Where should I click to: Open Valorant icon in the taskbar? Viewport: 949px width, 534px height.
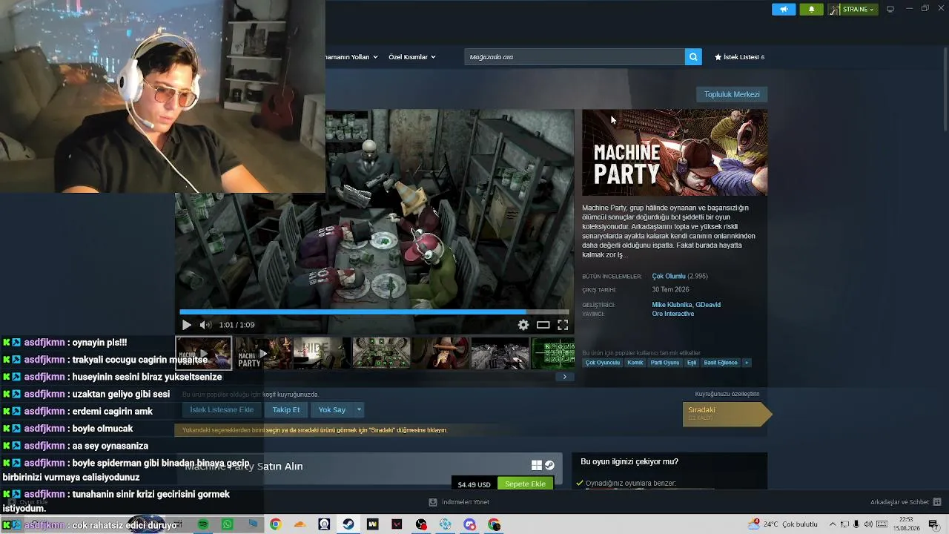pyautogui.click(x=397, y=524)
